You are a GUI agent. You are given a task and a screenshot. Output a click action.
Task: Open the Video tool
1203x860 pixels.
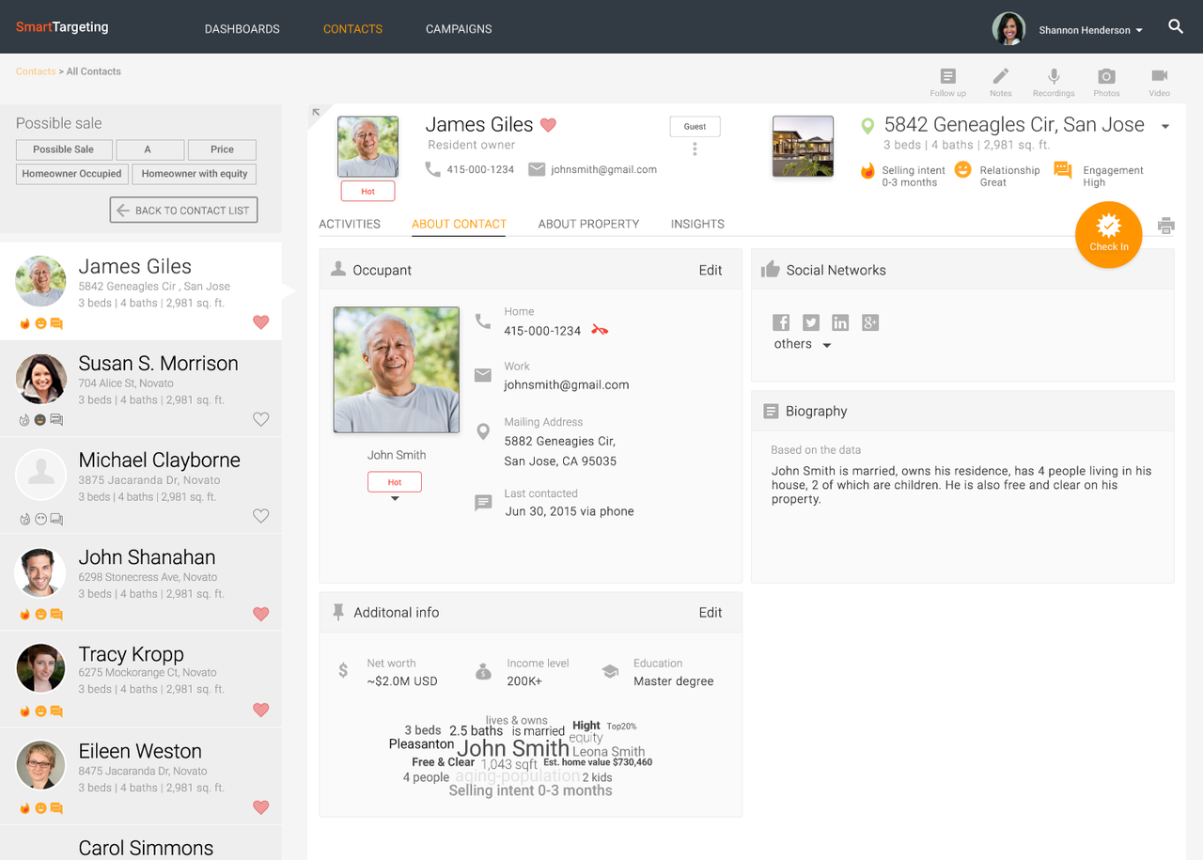[1159, 83]
